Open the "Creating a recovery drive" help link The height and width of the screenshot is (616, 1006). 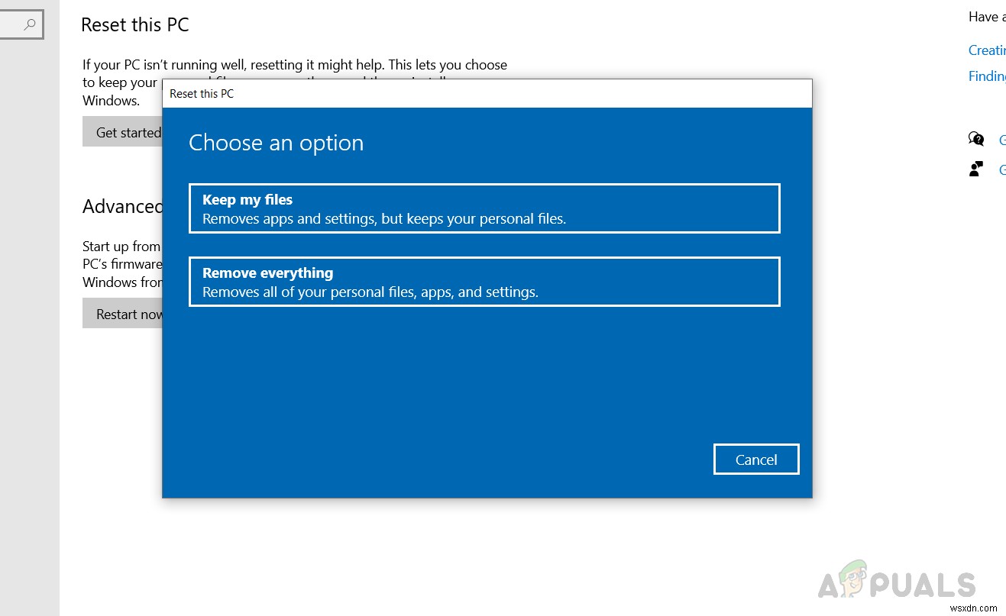(987, 50)
